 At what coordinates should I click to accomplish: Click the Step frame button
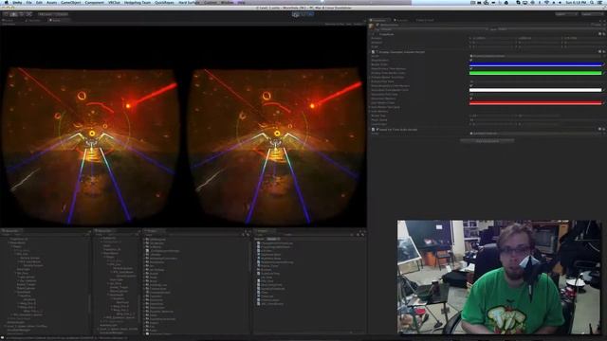pos(310,14)
